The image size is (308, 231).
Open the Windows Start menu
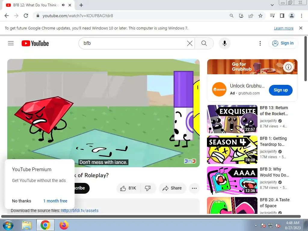(8, 225)
